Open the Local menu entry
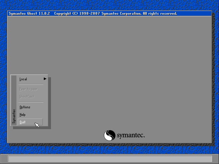 click(x=23, y=79)
